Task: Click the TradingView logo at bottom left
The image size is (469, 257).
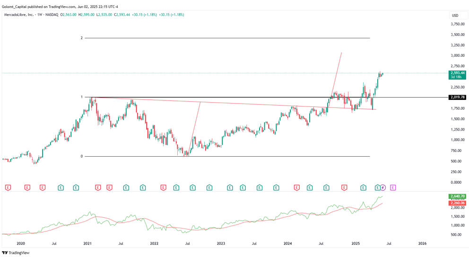Action: [16, 253]
